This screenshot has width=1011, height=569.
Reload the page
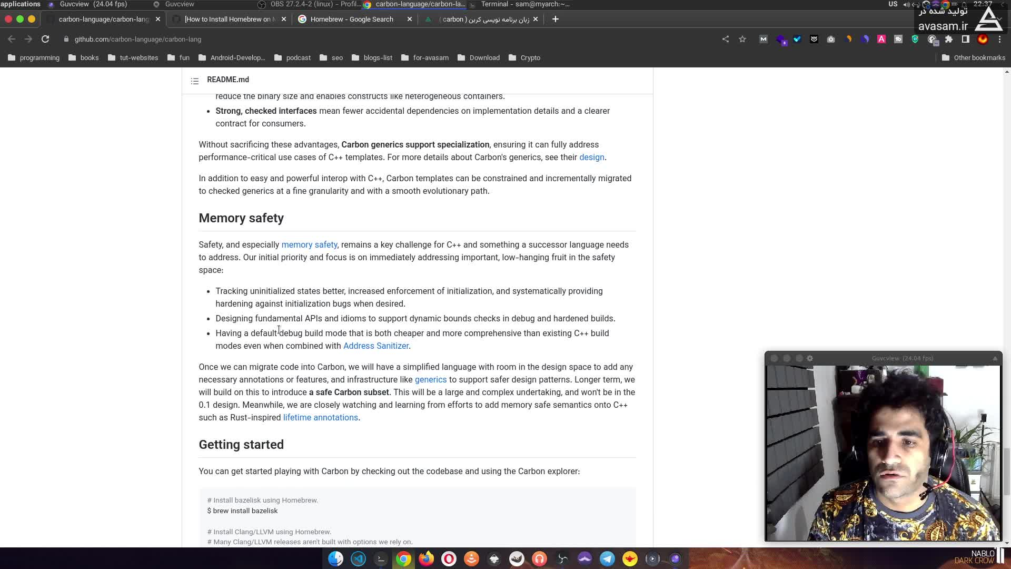(45, 39)
